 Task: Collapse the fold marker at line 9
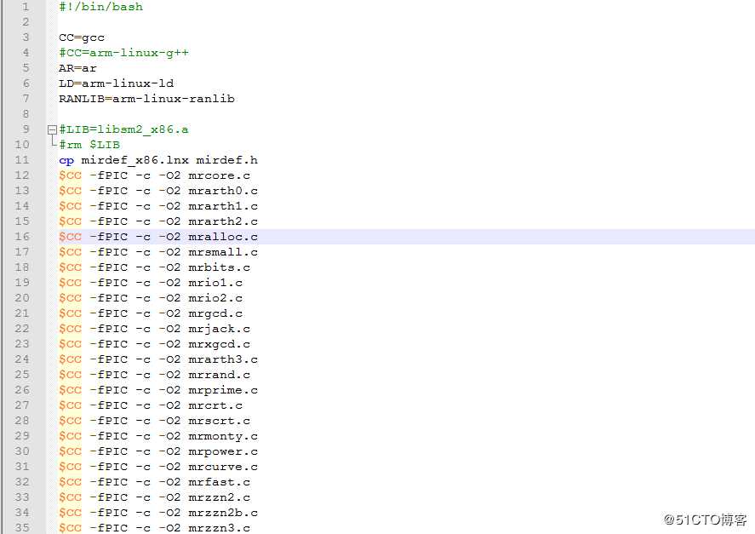coord(52,129)
